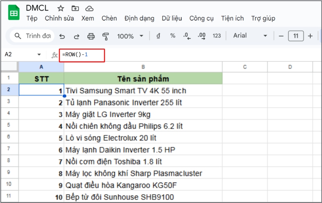Open the Chèn menu
This screenshot has width=322, height=203.
pos(109,18)
